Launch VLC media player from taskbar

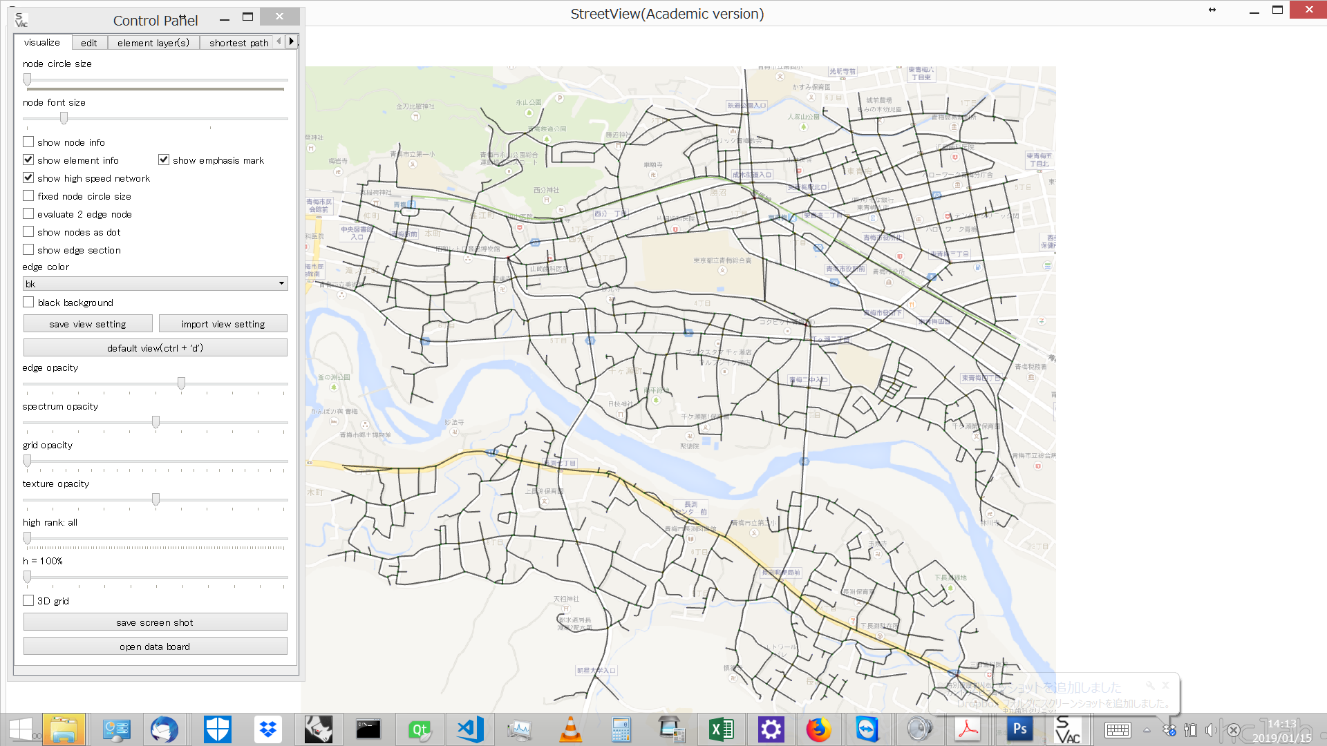coord(570,729)
